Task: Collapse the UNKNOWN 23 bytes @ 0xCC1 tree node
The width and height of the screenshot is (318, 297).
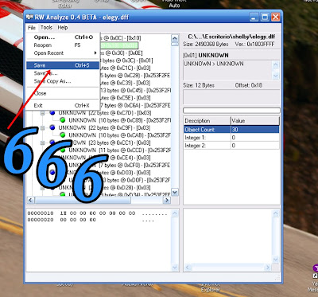Action: tap(42, 143)
